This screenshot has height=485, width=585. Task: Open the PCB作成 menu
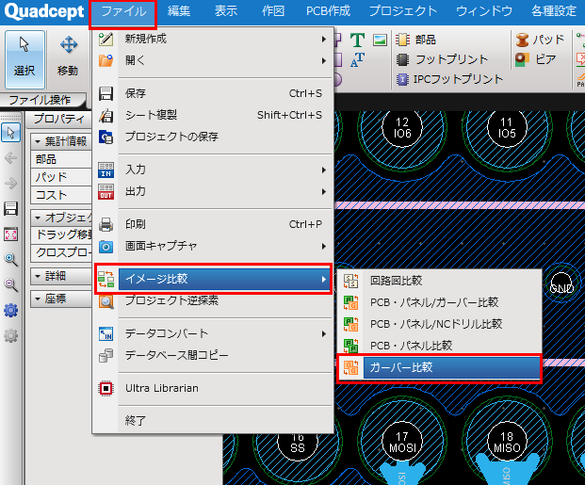pyautogui.click(x=329, y=11)
